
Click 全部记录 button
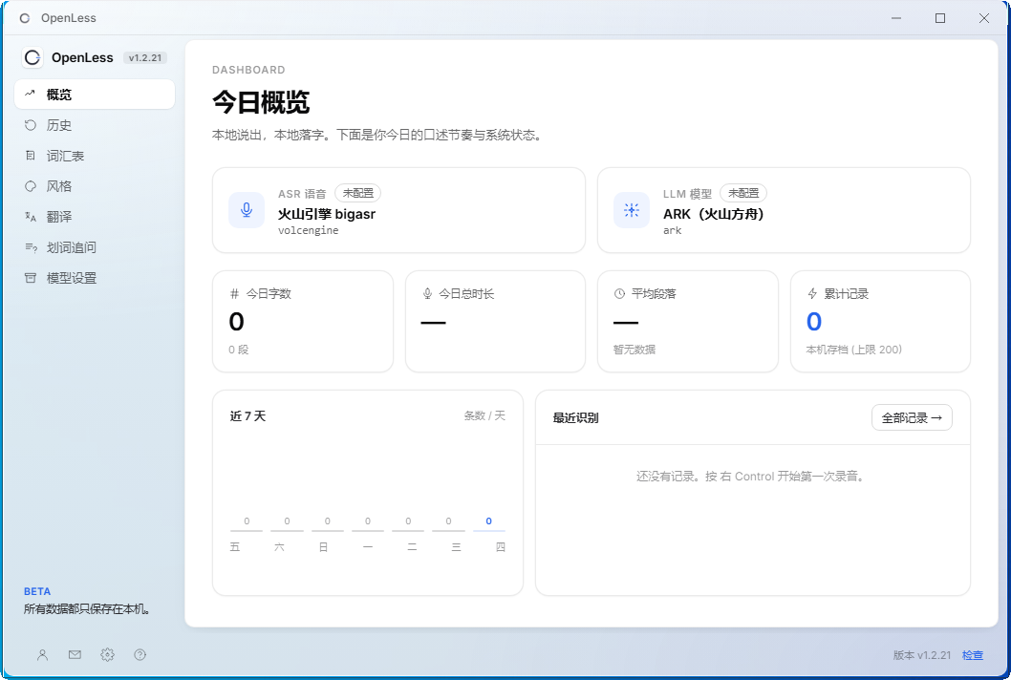[912, 417]
